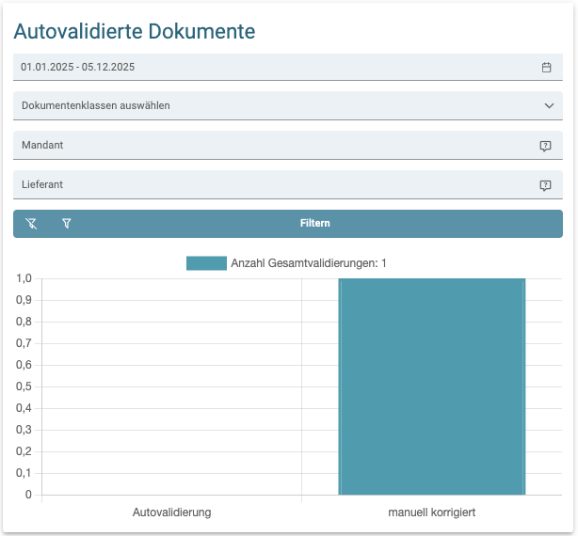This screenshot has height=536, width=578.
Task: Select the Autovalidierung axis label
Action: [x=171, y=512]
